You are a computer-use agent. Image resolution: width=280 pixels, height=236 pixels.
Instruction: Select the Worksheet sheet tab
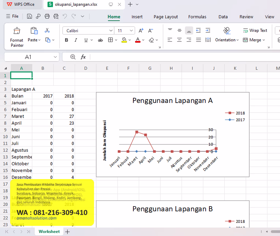(49, 232)
